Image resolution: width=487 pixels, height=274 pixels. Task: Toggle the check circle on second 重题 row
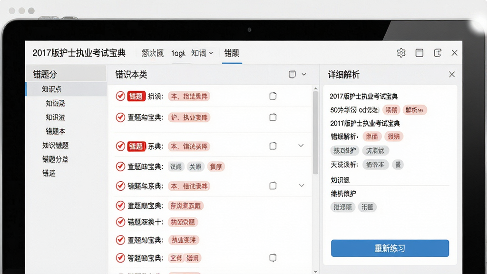point(120,166)
